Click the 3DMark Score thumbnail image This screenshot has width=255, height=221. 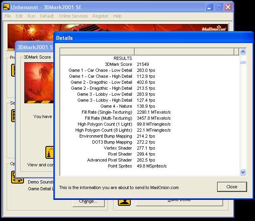tap(39, 83)
